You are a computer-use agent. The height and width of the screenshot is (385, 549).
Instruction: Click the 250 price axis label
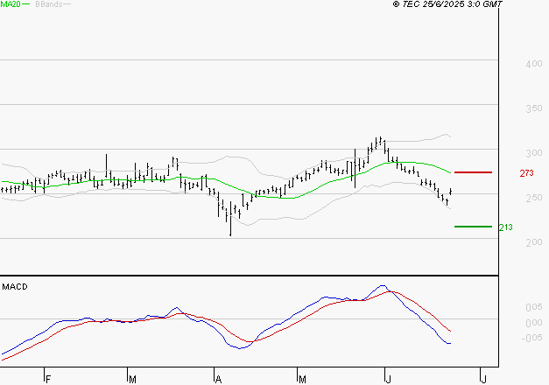pos(511,199)
